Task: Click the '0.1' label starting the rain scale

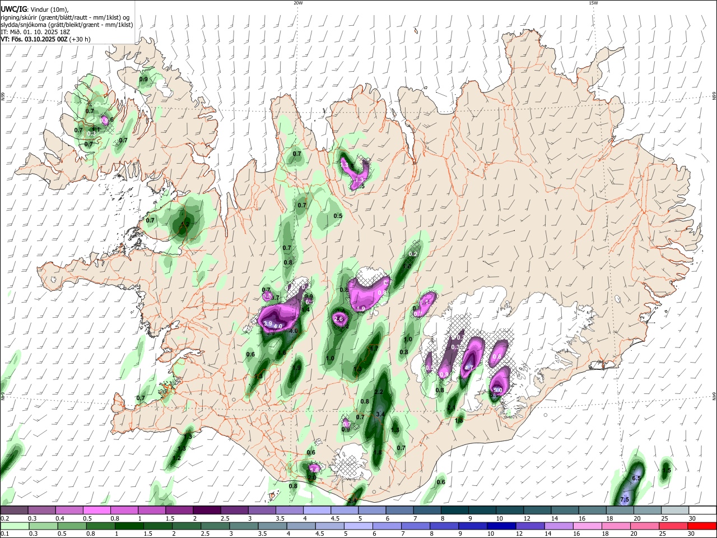Action: click(4, 534)
